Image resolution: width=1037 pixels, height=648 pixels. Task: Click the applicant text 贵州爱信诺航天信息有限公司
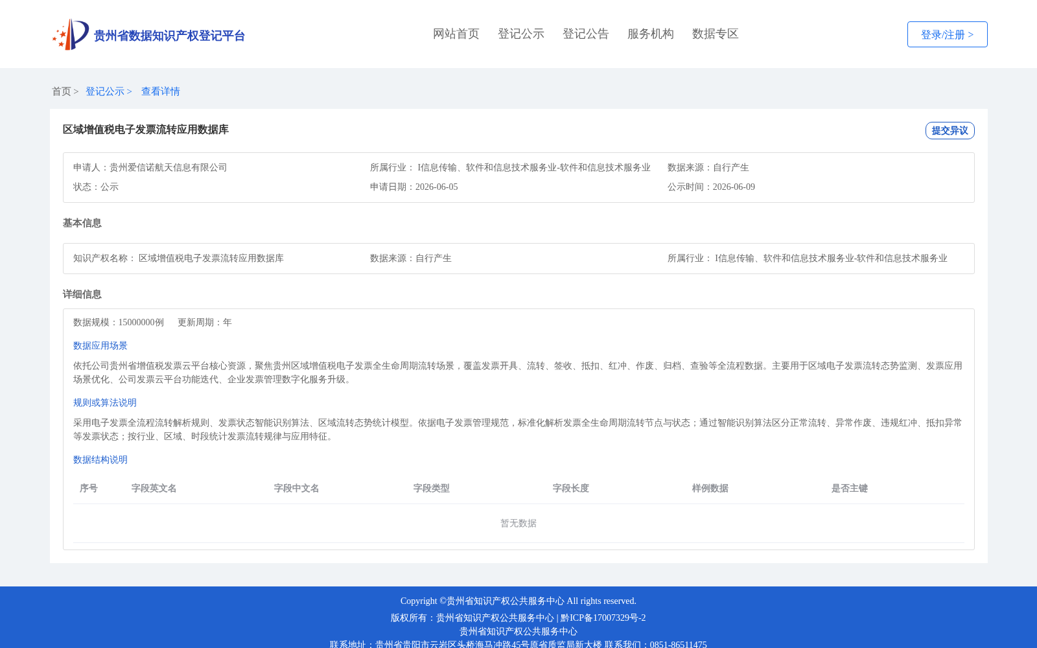click(169, 167)
